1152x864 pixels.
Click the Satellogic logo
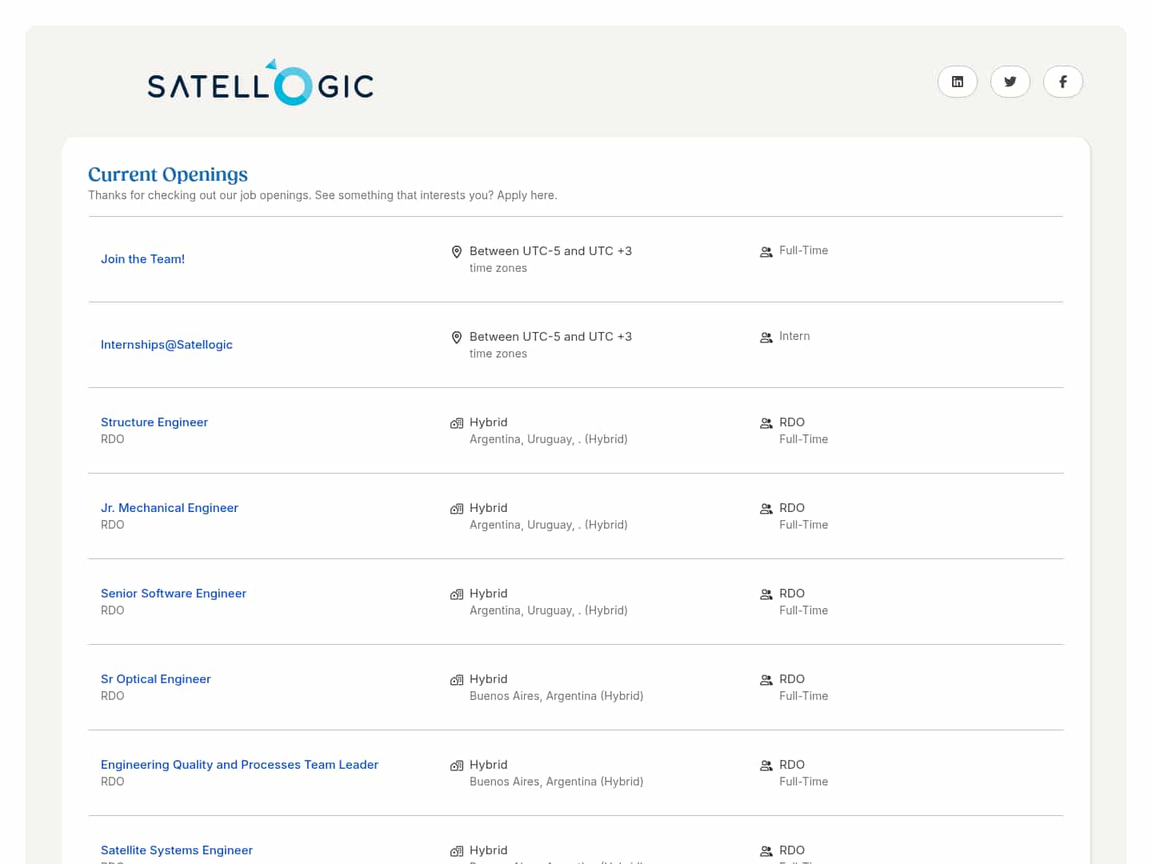tap(260, 83)
